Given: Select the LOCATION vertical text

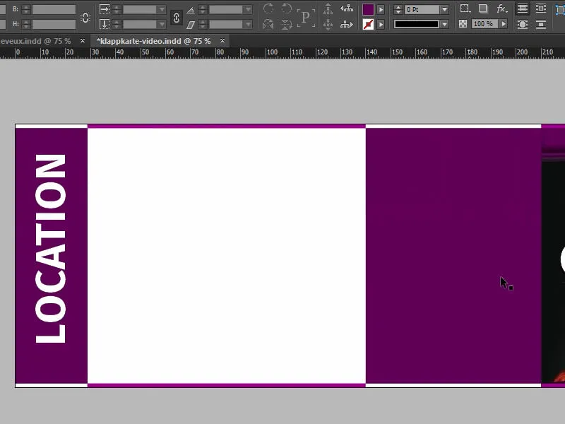Looking at the screenshot, I should [50, 249].
